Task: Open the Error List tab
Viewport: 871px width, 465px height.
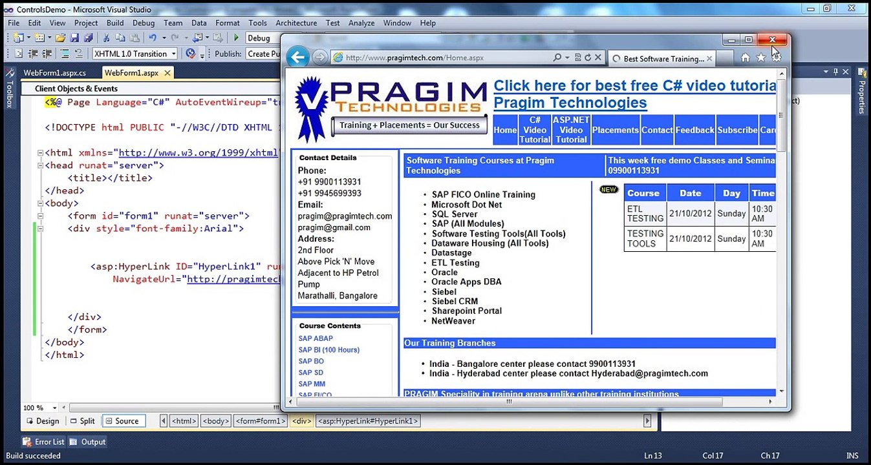Action: [44, 442]
